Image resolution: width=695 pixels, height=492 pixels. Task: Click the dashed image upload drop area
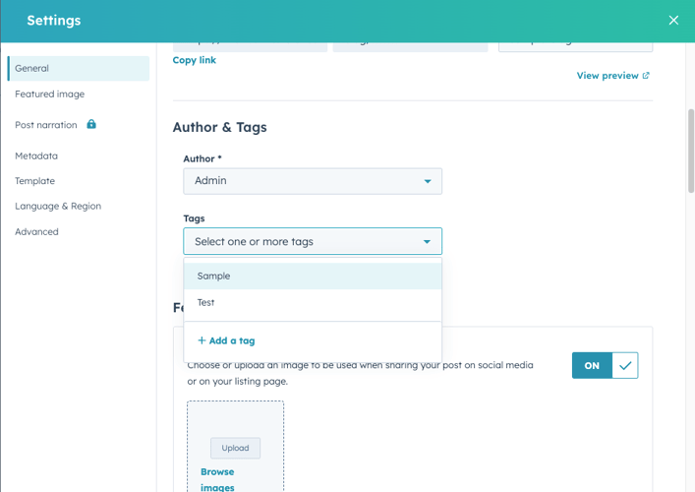pyautogui.click(x=235, y=447)
